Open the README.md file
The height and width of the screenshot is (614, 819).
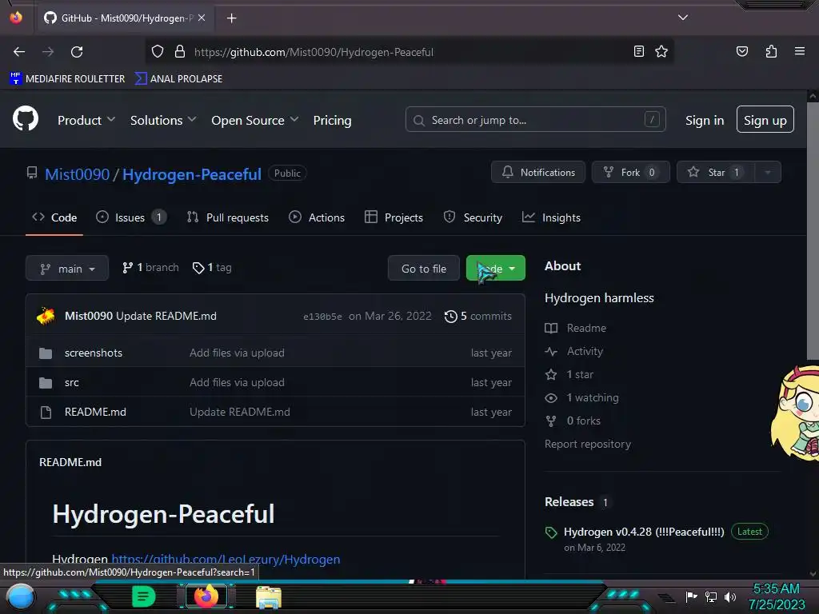[95, 412]
